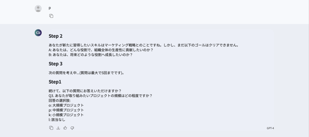Click the assistant's round logo avatar
This screenshot has width=309, height=137.
[x=38, y=33]
